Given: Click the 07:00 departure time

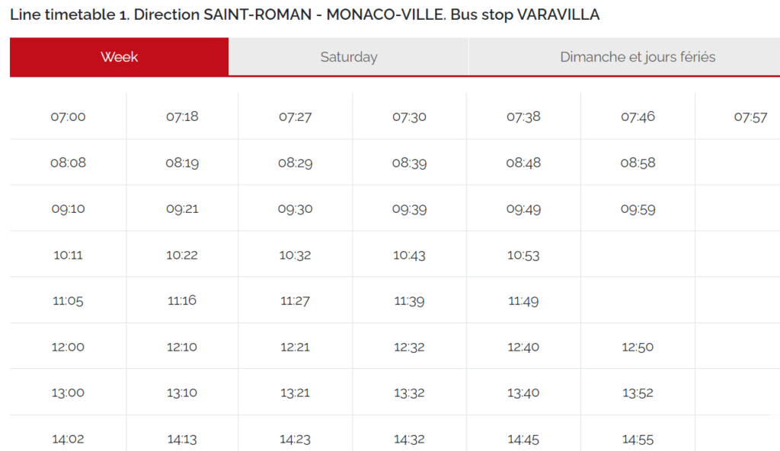Looking at the screenshot, I should tap(67, 116).
